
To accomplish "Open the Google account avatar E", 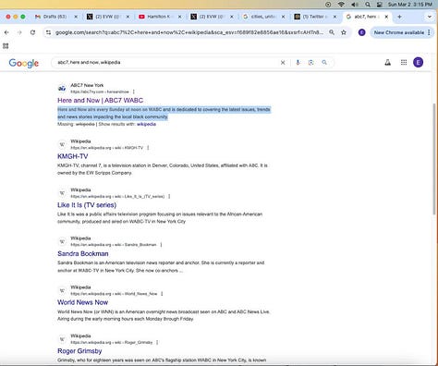I will point(418,63).
